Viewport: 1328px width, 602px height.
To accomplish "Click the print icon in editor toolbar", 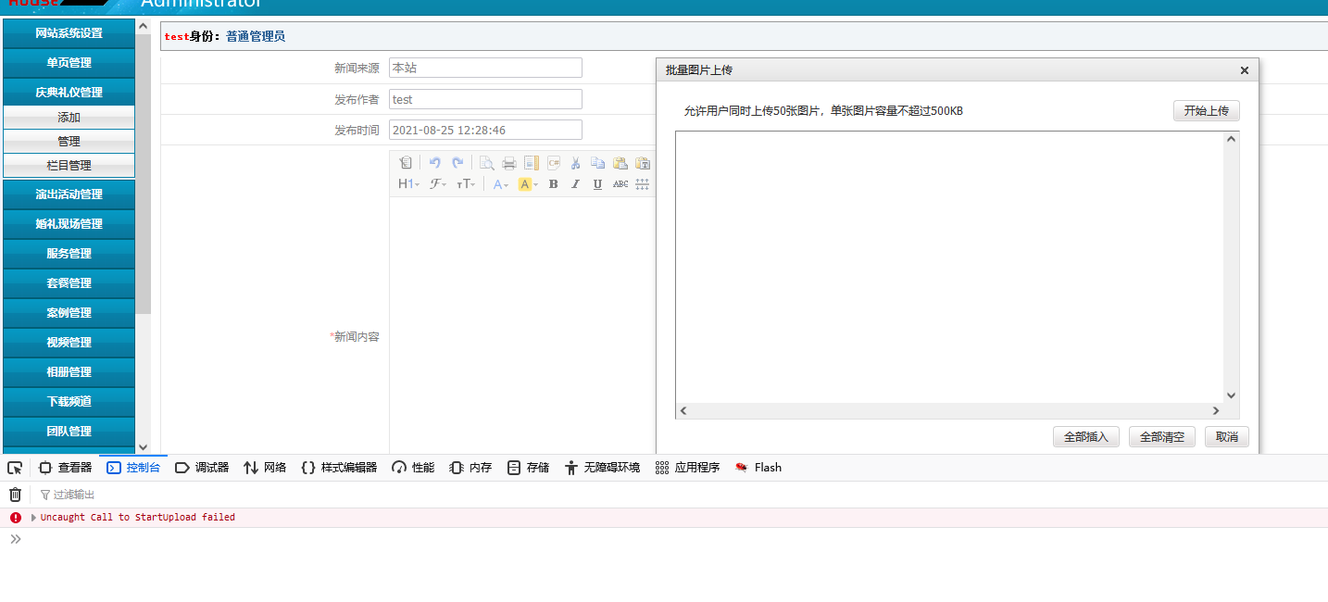I will (x=508, y=163).
